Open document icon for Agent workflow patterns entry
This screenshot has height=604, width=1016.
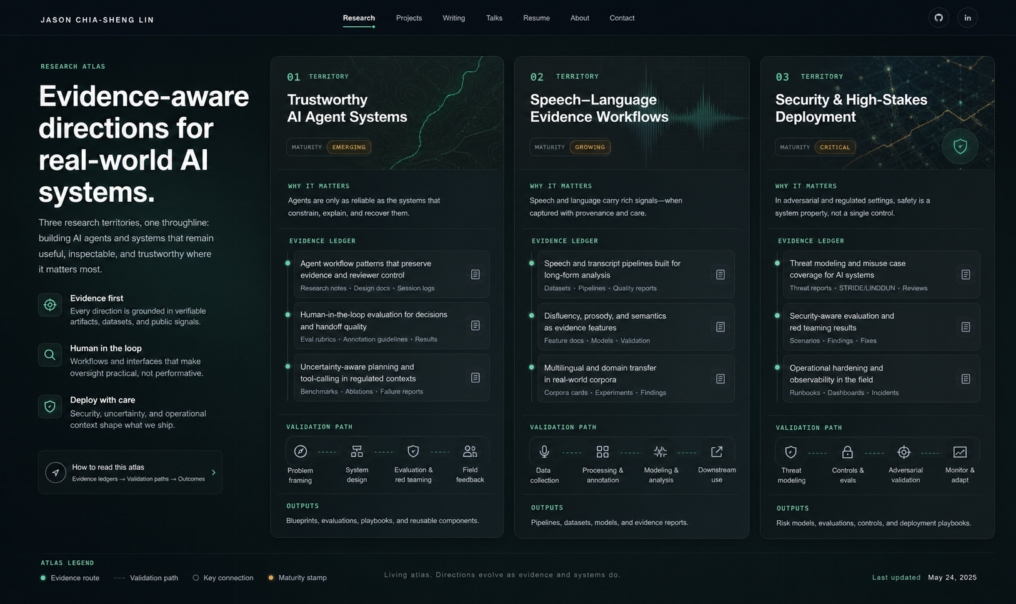476,275
